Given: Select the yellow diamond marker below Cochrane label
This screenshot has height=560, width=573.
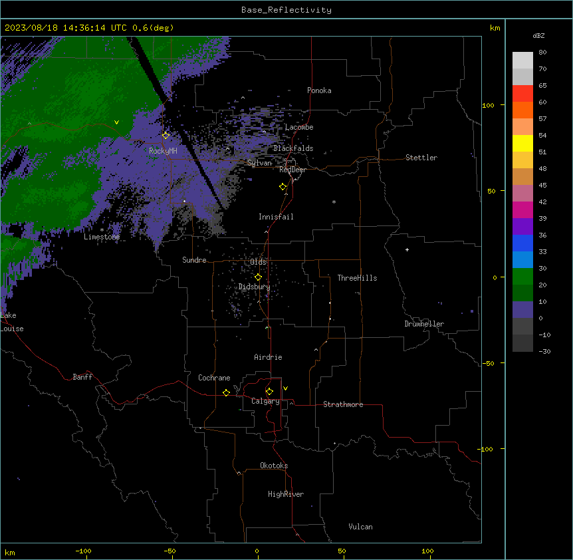Looking at the screenshot, I should [x=226, y=392].
